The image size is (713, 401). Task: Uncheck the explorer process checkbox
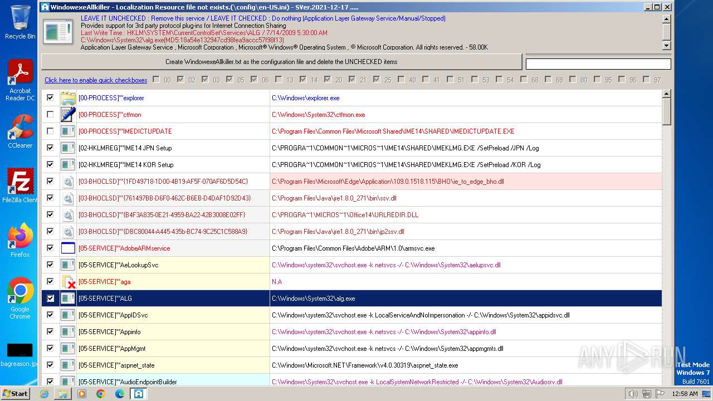tap(50, 97)
